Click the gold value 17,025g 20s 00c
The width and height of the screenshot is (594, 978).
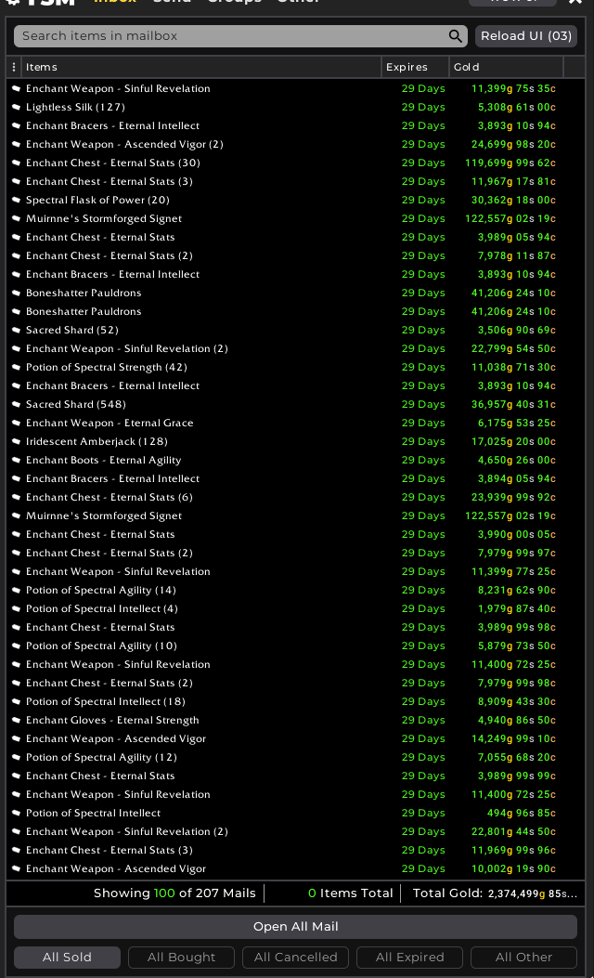(x=513, y=441)
